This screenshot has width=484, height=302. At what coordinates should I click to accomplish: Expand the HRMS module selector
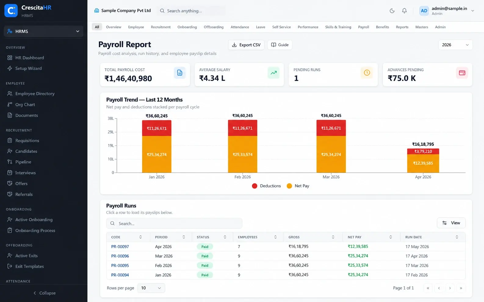point(44,31)
